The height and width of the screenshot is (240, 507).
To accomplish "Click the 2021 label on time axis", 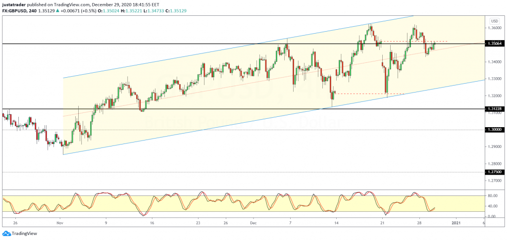I will click(x=456, y=223).
